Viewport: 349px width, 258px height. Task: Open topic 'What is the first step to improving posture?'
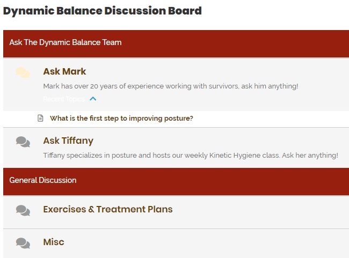(121, 118)
